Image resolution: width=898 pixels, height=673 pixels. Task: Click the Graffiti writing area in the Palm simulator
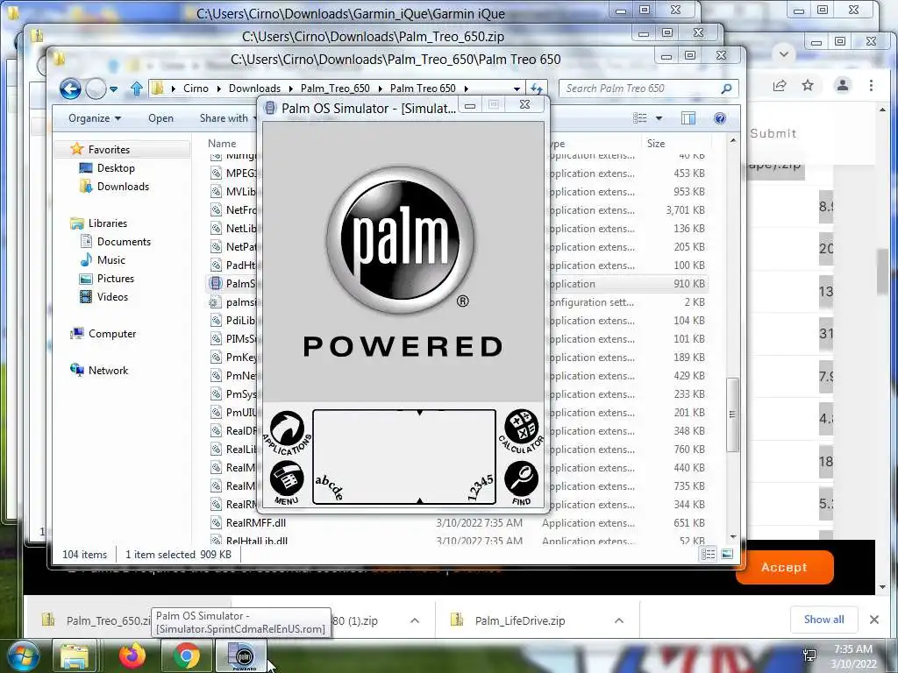403,457
